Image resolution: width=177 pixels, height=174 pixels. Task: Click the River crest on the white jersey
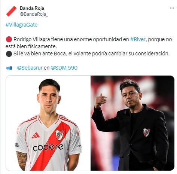tap(59, 135)
